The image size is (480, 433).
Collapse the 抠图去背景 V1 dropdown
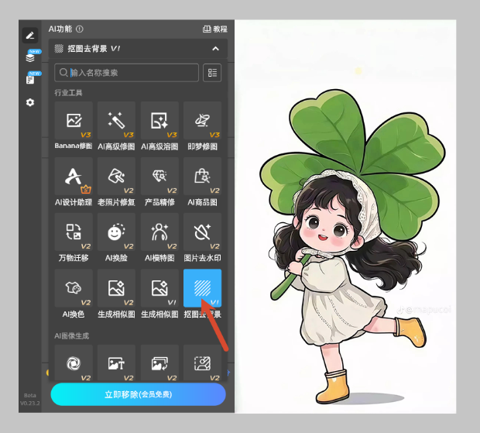click(216, 49)
